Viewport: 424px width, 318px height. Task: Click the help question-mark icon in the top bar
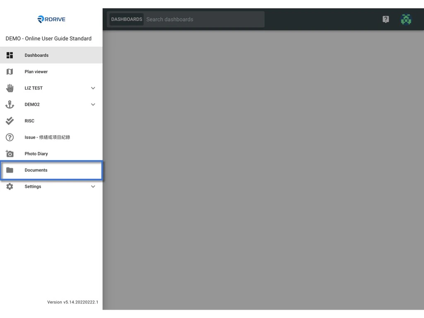(x=385, y=19)
